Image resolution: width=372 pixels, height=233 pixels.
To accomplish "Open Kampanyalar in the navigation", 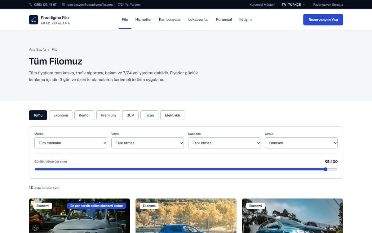I will 170,20.
